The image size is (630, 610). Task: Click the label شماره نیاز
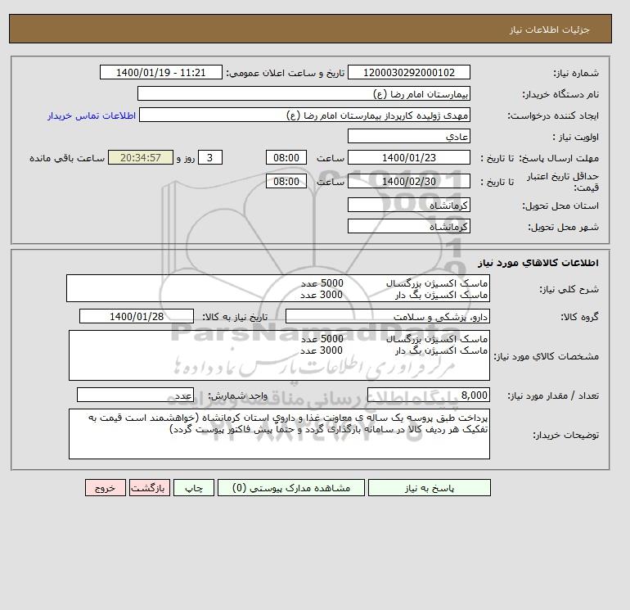[x=576, y=73]
